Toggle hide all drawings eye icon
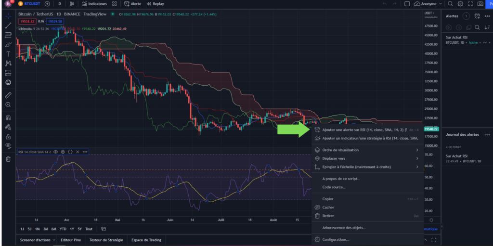 point(8,145)
